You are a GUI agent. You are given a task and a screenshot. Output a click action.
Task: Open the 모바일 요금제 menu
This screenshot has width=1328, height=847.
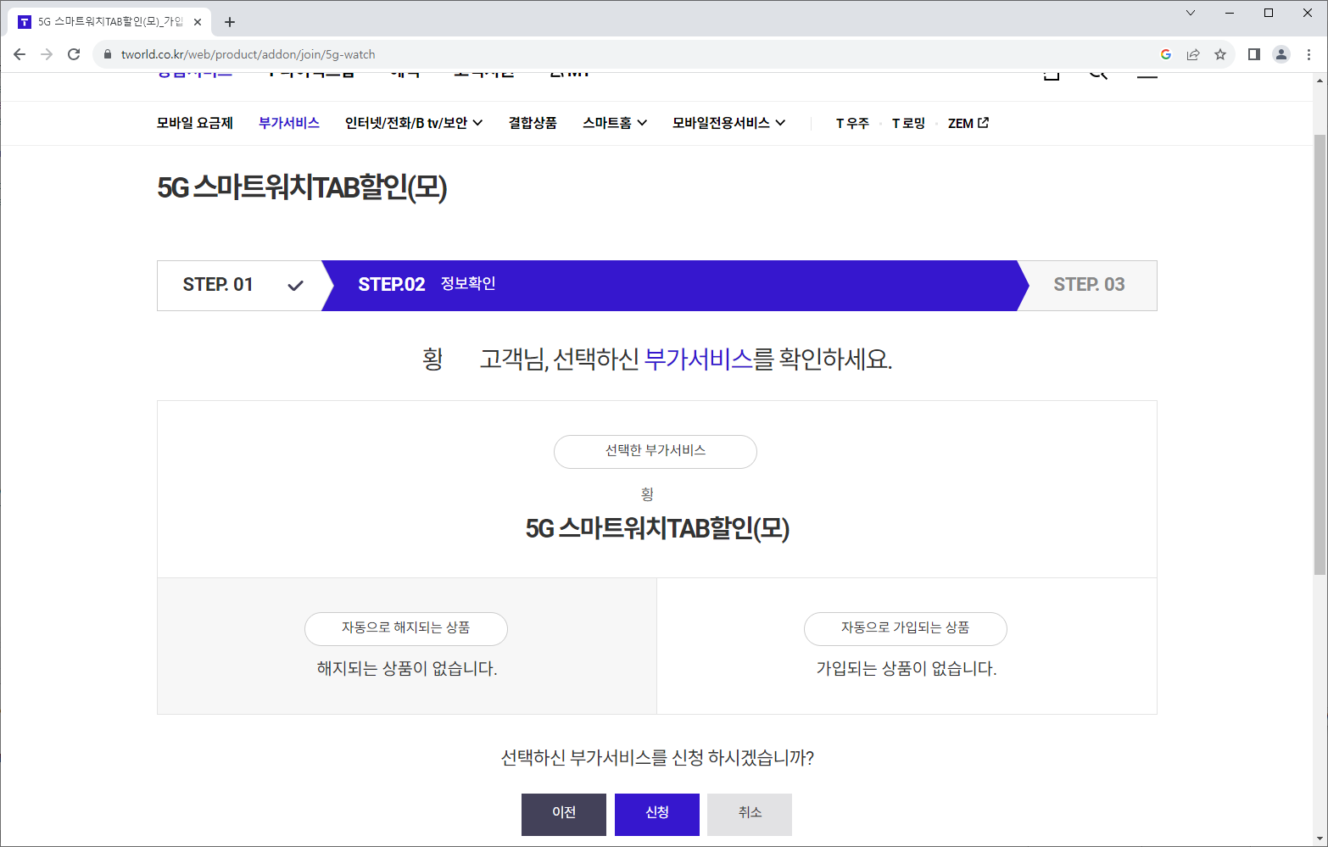(x=195, y=123)
